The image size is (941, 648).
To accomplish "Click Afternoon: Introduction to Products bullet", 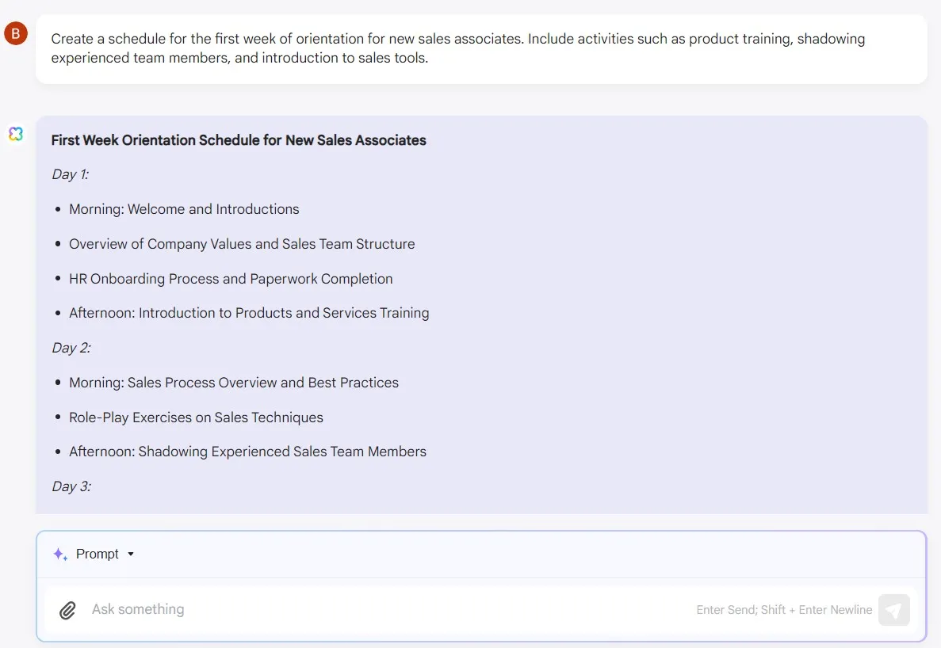I will 249,313.
